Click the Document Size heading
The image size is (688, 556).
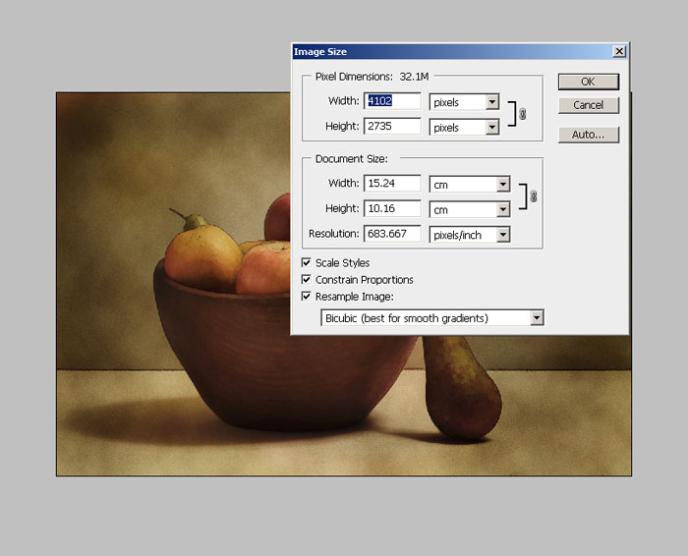coord(352,159)
